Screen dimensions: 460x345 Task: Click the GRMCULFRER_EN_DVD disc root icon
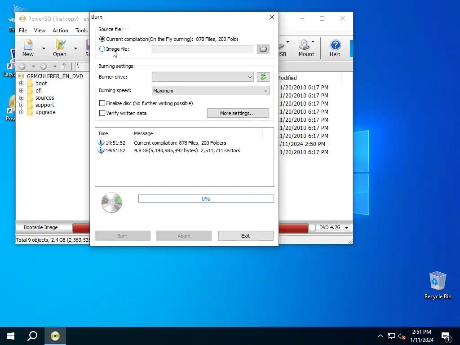pos(21,76)
